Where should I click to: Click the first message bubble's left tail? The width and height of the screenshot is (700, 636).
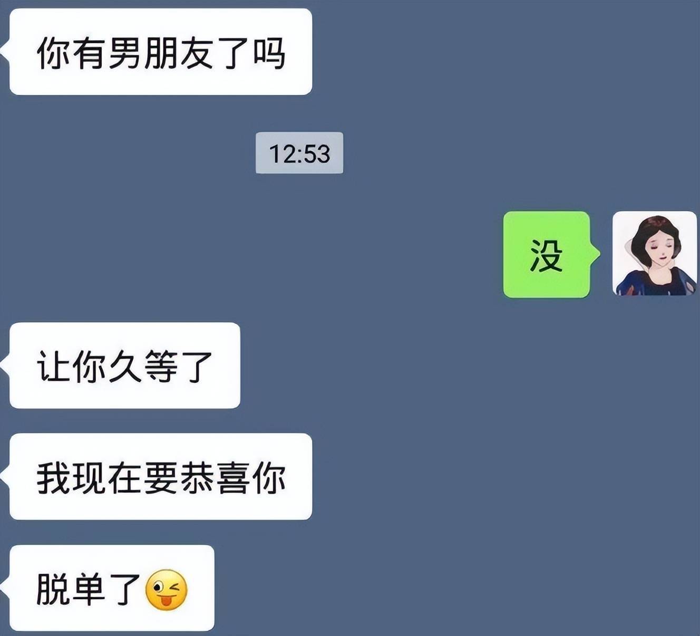(x=5, y=52)
